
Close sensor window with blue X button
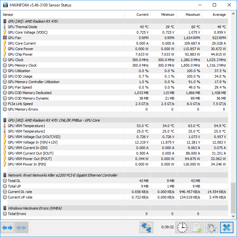[227, 227]
